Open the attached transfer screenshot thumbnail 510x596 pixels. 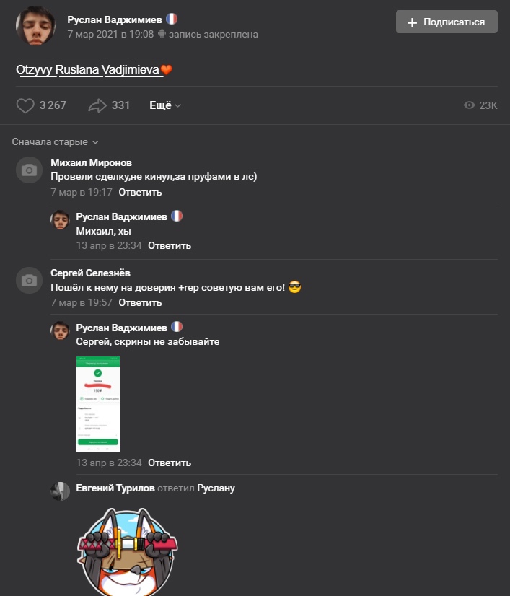(98, 404)
